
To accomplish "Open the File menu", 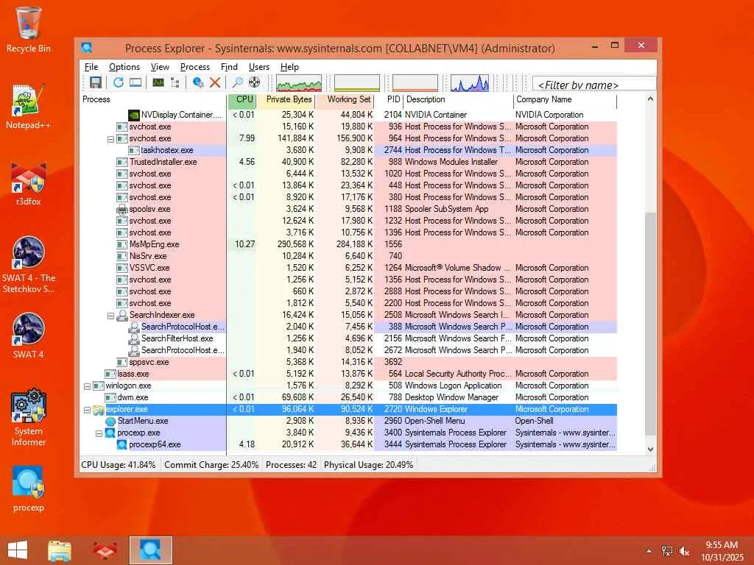I will [91, 67].
